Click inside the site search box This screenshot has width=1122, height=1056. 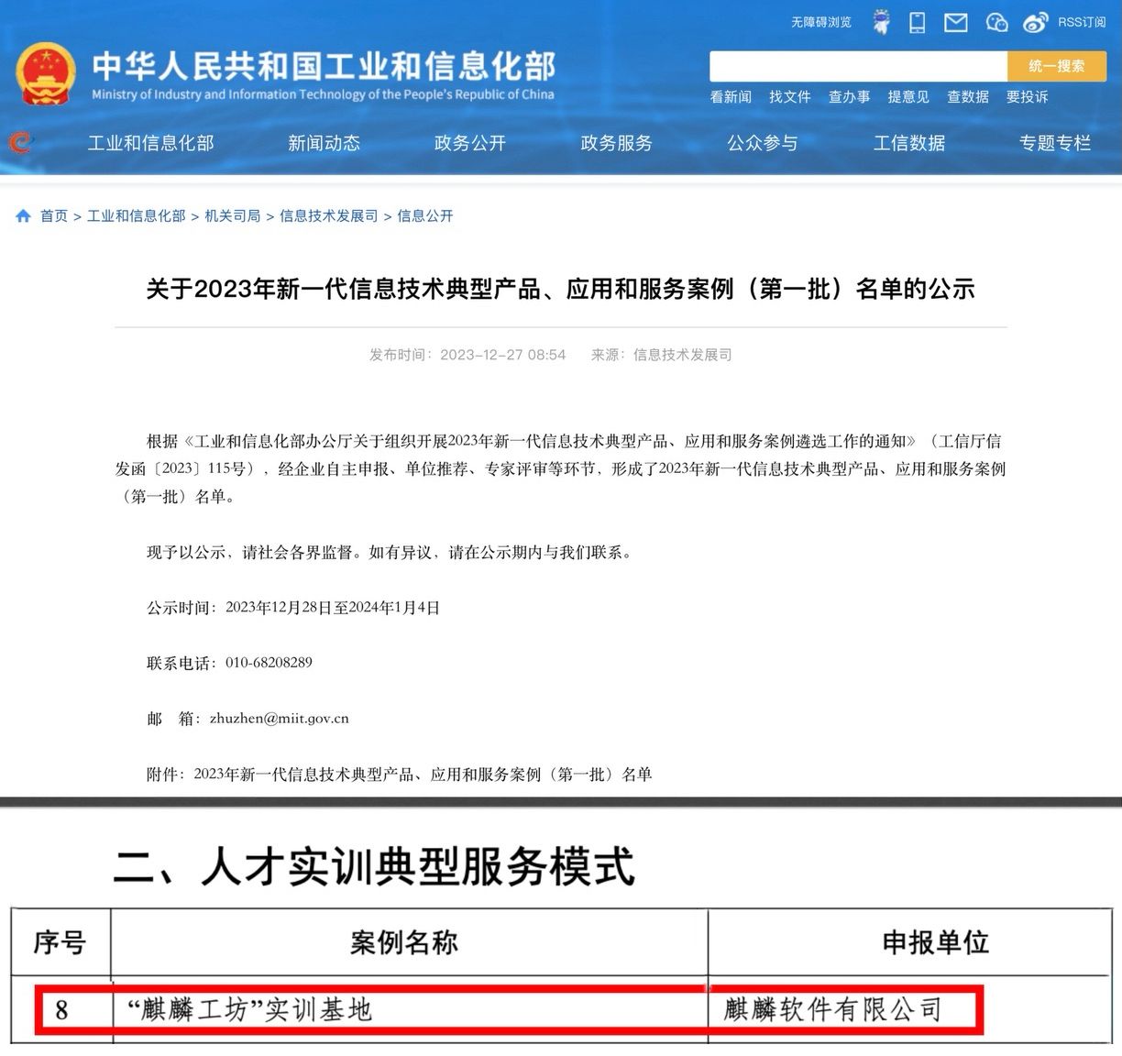(857, 66)
